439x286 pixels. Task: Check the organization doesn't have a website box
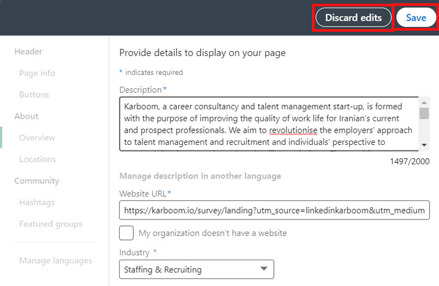coord(126,233)
